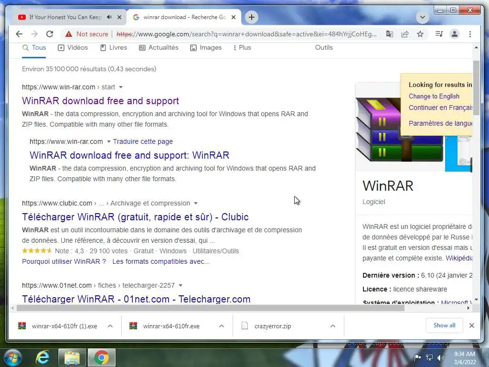
Task: Click the horizontal page scrollbar
Action: coord(211,308)
